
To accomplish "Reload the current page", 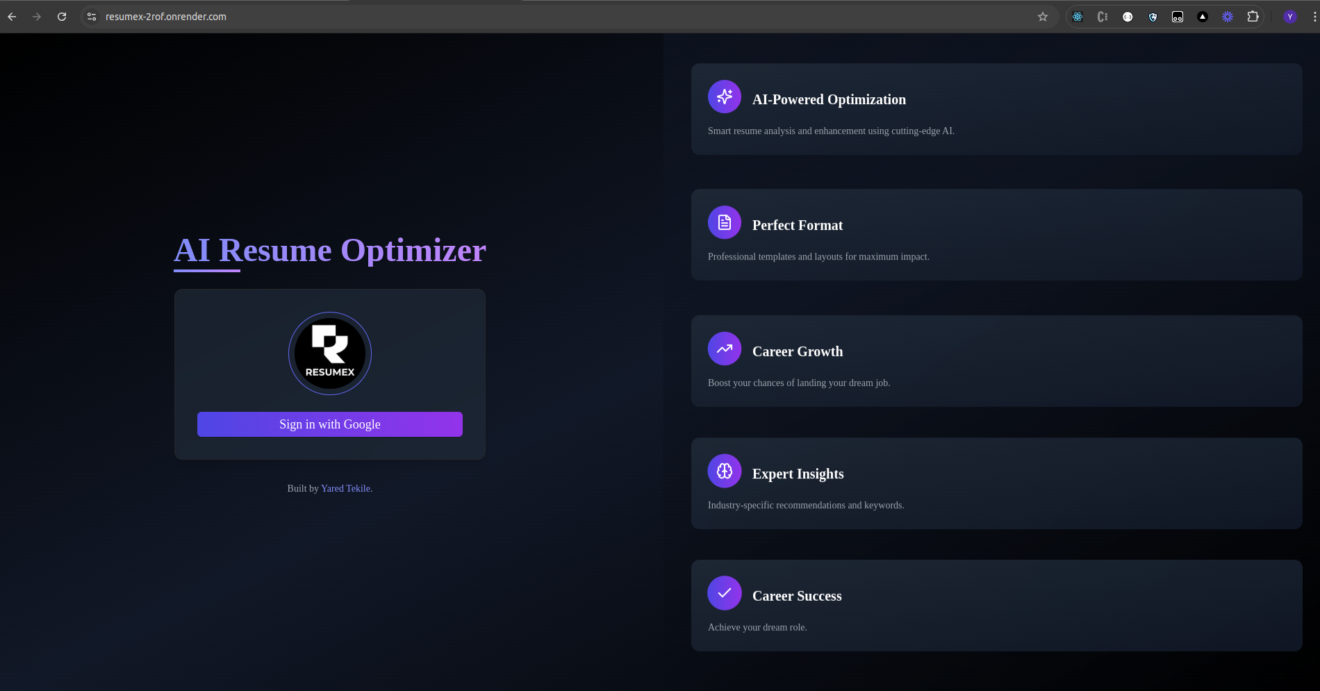I will [x=63, y=16].
